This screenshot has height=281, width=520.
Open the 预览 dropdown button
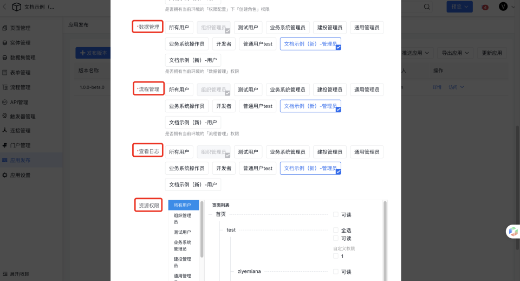tap(458, 7)
